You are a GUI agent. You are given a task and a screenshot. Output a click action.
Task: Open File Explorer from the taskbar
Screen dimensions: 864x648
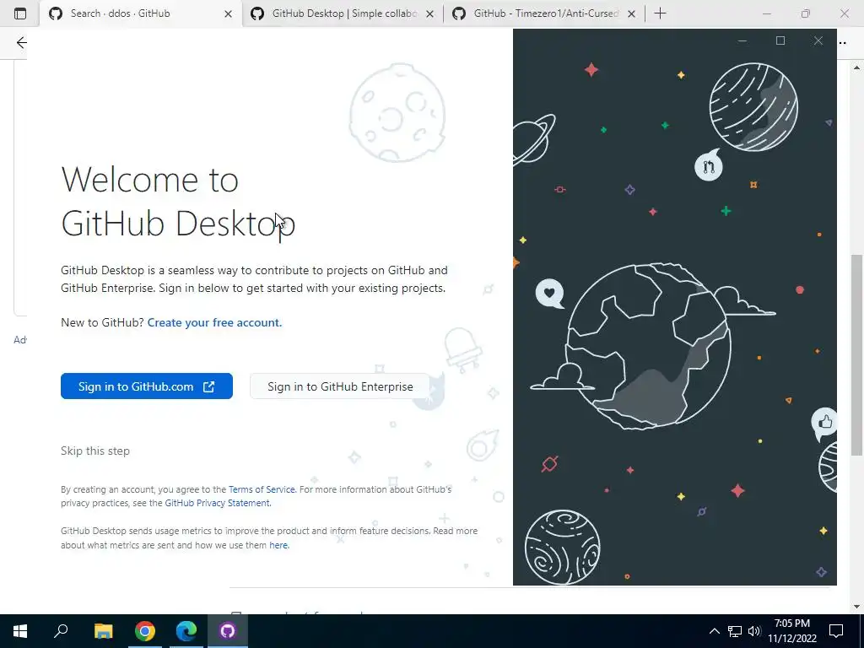103,631
